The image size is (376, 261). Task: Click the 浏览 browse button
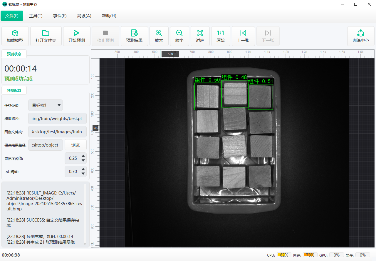pyautogui.click(x=75, y=145)
